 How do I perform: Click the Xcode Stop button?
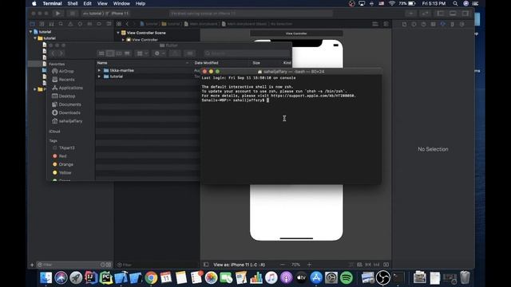tap(73, 14)
